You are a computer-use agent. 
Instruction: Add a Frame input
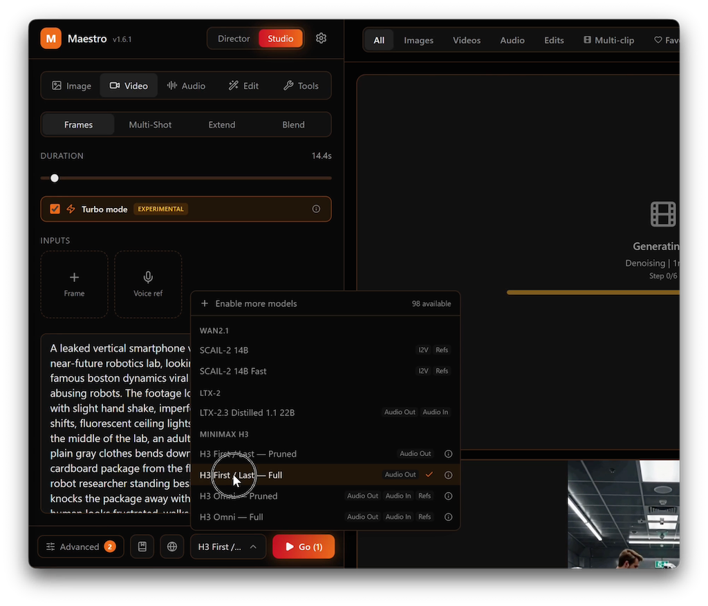74,284
